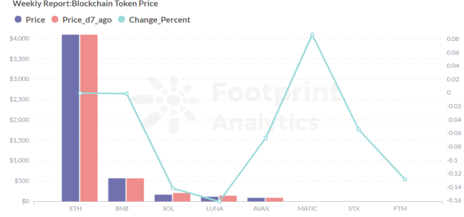Select the purple ETH Price bar
The height and width of the screenshot is (217, 464).
click(70, 118)
